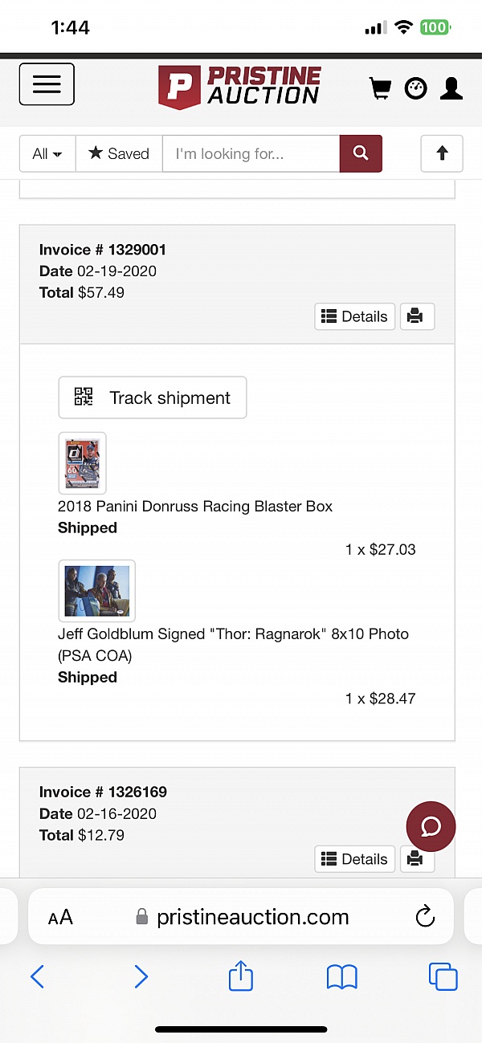Viewport: 482px width, 1043px height.
Task: Reload the pristineauction.com page
Action: coord(425,916)
